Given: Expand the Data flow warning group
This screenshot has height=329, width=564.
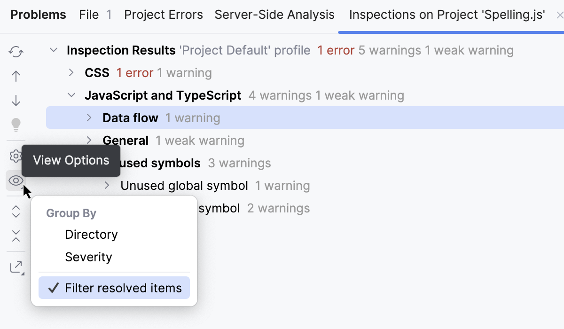Looking at the screenshot, I should click(89, 118).
